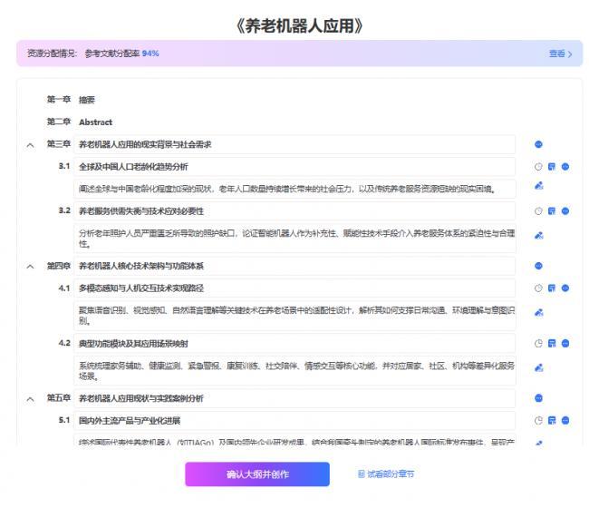Image resolution: width=589 pixels, height=508 pixels.
Task: Open more options for chapter 第四章
Action: (538, 266)
